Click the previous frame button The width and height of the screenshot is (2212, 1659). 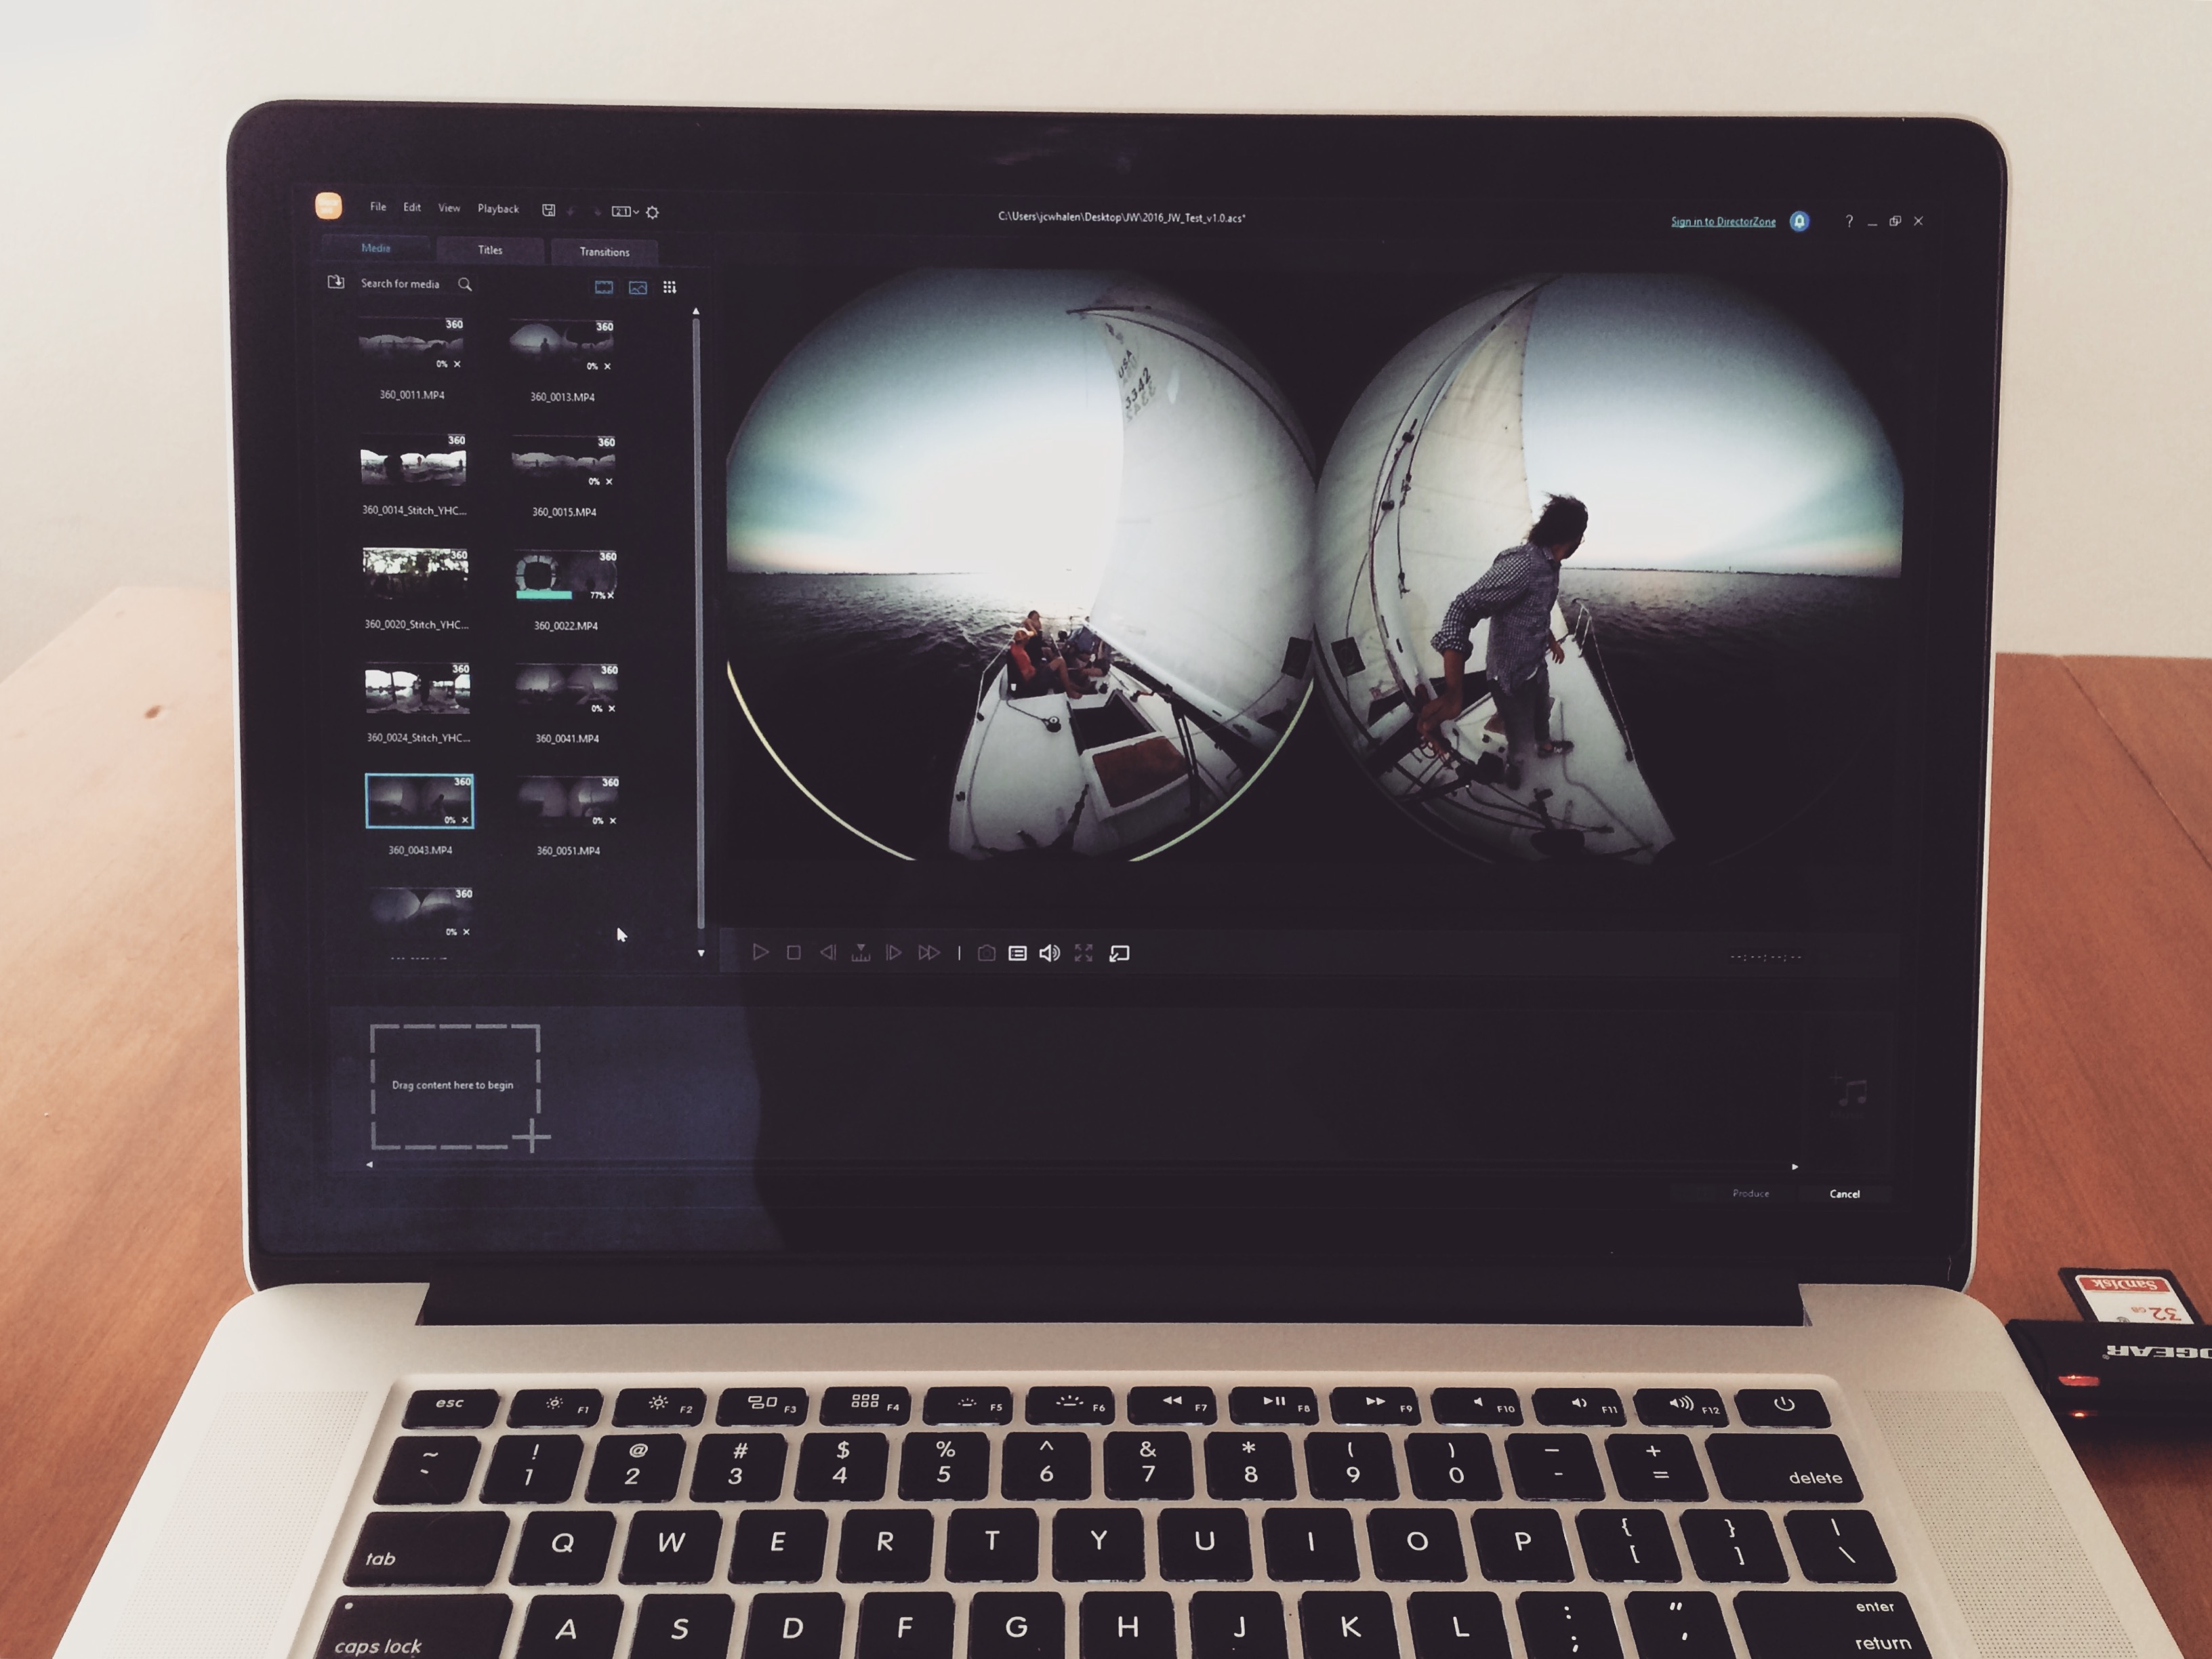(828, 952)
